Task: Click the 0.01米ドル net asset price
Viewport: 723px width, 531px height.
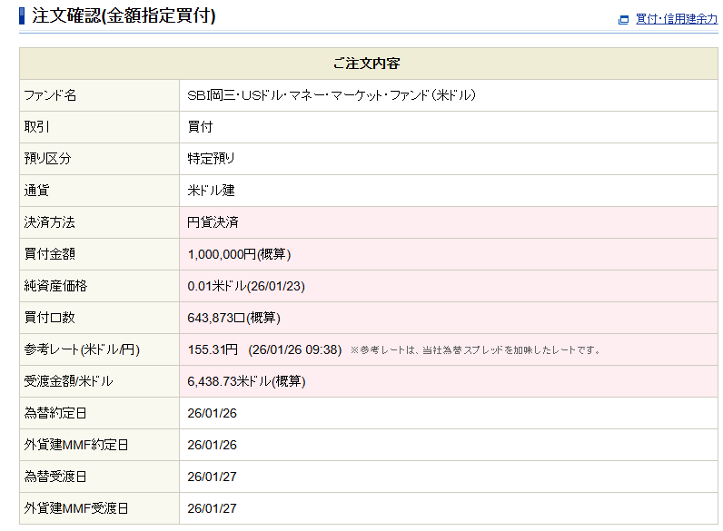Action: point(245,286)
